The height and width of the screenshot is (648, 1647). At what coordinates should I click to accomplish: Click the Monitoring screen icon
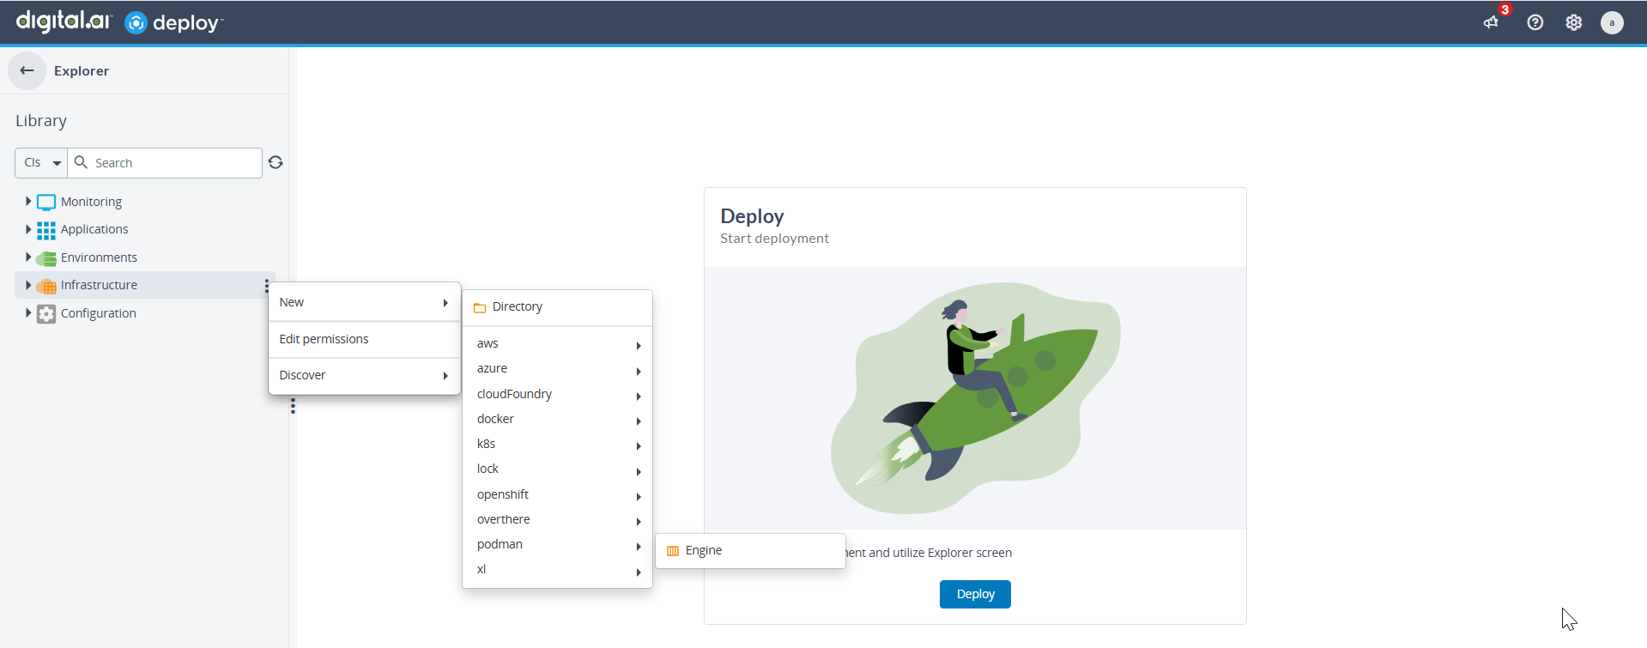coord(46,203)
